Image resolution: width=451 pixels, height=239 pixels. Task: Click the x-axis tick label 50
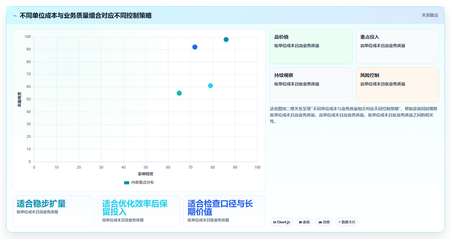[x=146, y=167]
